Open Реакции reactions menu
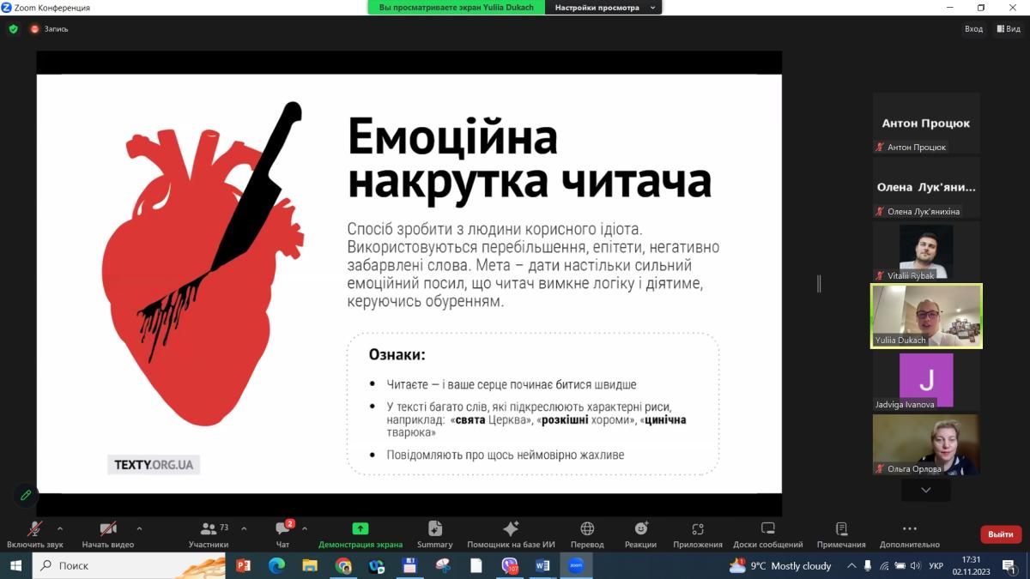Screen dimensions: 1030x579 point(640,534)
